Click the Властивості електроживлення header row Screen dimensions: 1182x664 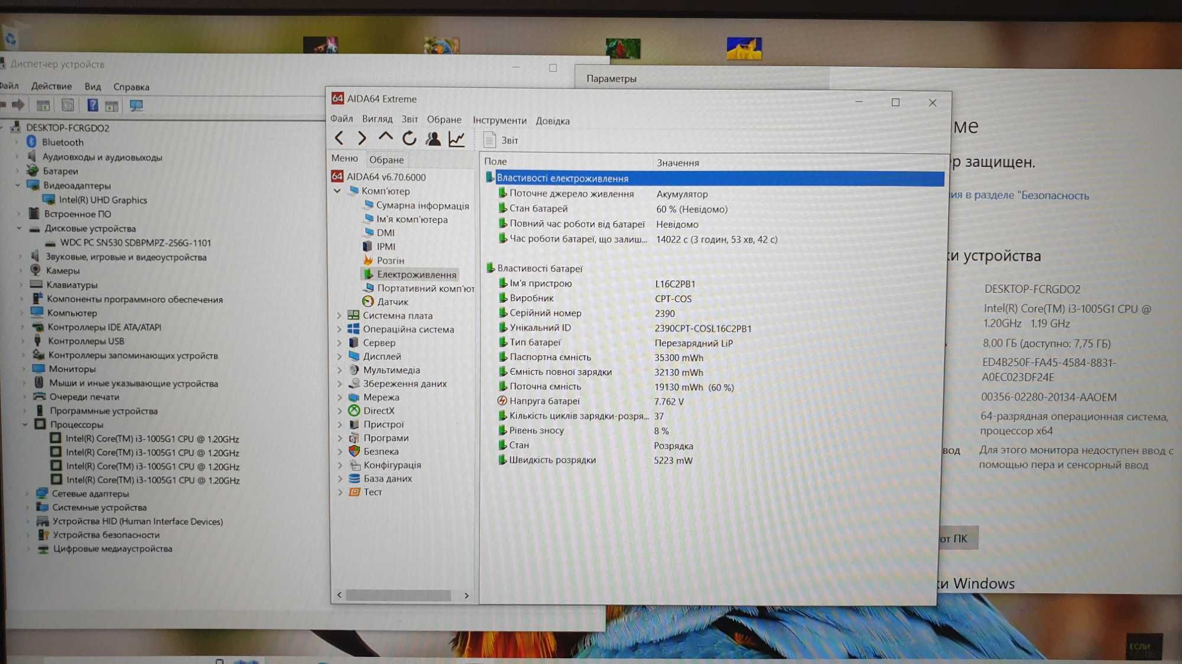[x=714, y=178]
